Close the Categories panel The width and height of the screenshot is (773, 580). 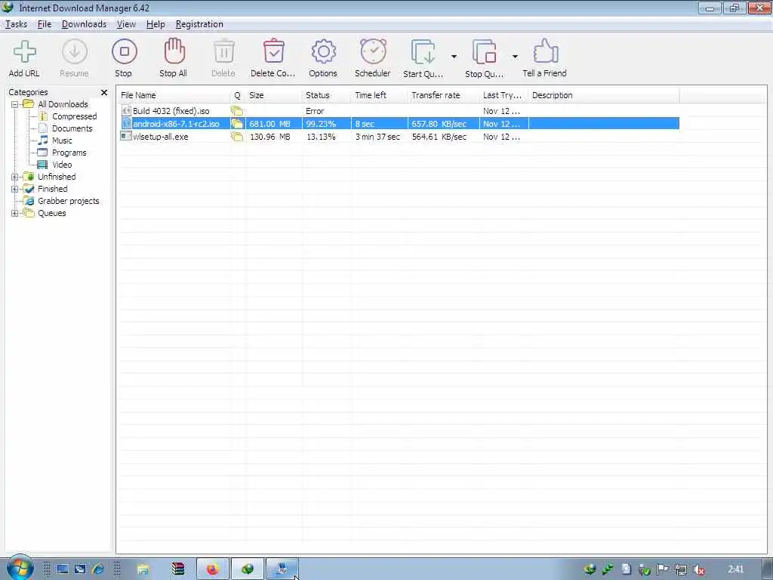[x=104, y=92]
